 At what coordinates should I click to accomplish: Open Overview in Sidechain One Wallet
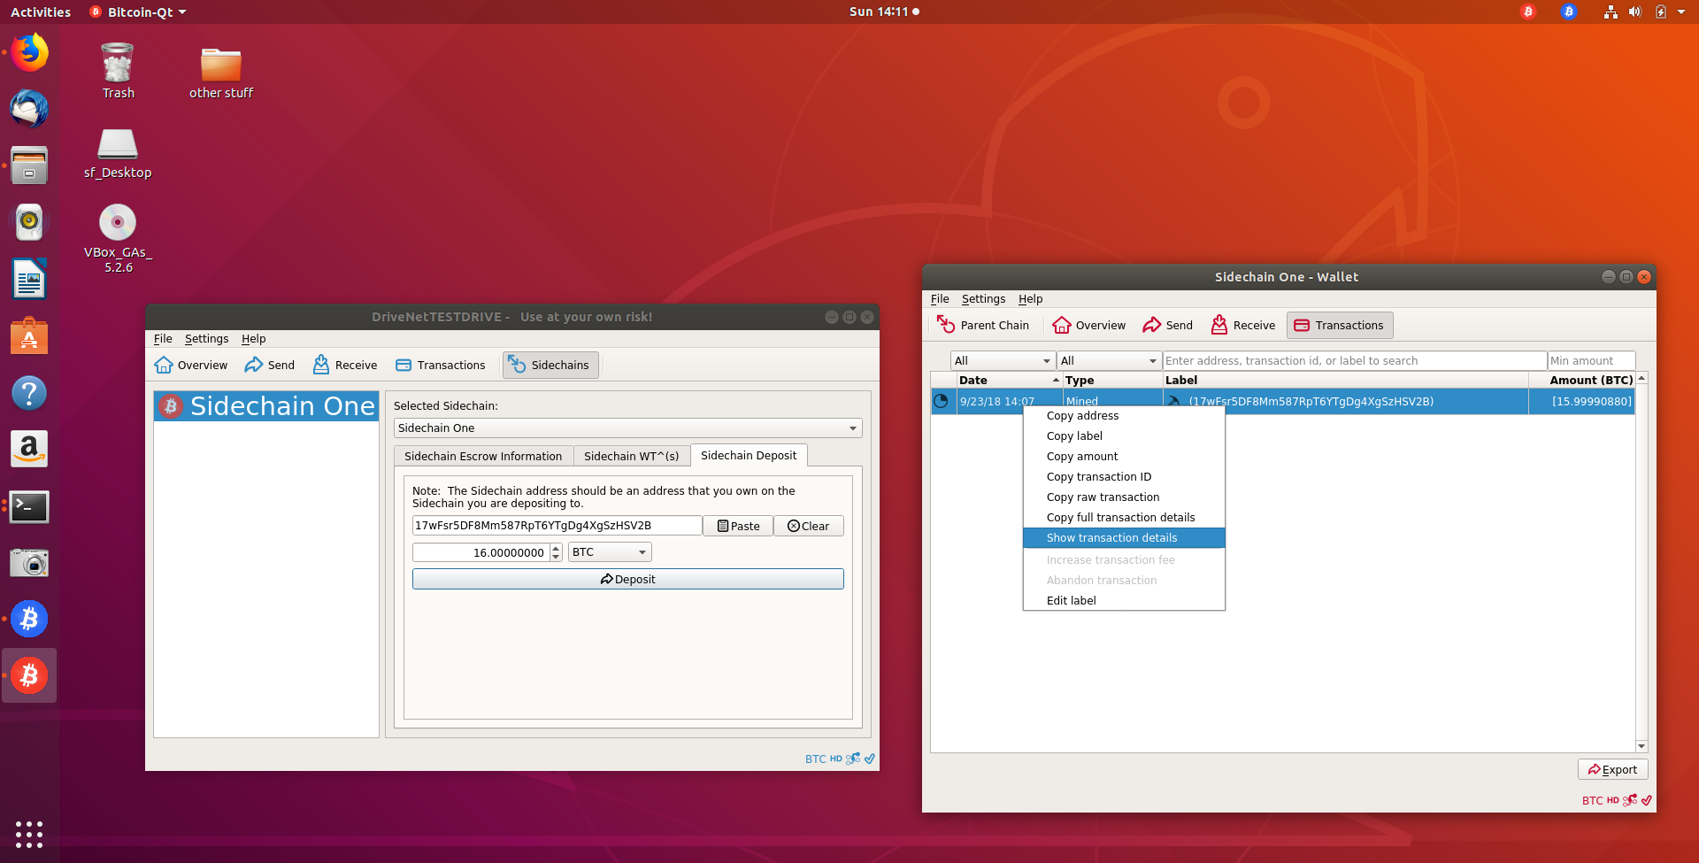1089,325
